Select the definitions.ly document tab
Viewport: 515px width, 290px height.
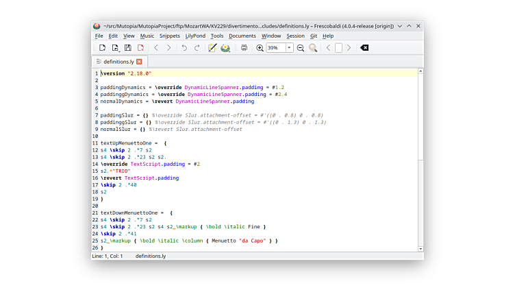(x=118, y=62)
